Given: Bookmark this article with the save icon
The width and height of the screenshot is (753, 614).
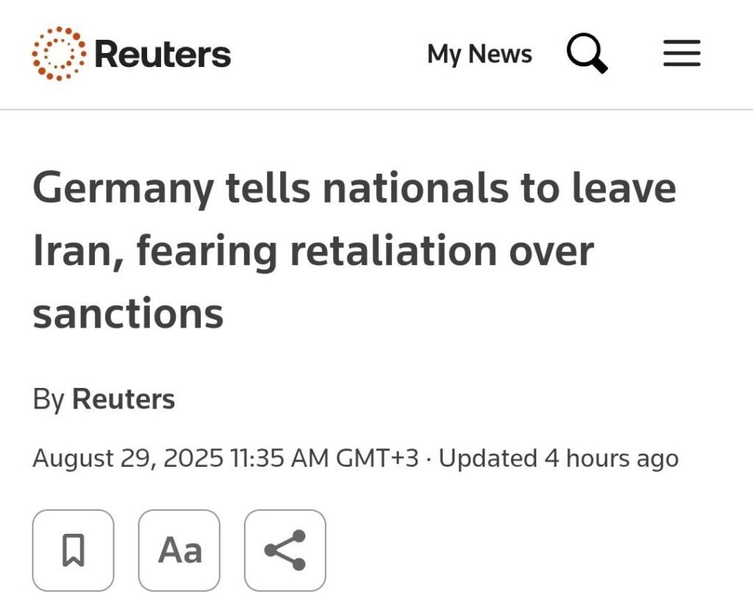Looking at the screenshot, I should (x=74, y=551).
